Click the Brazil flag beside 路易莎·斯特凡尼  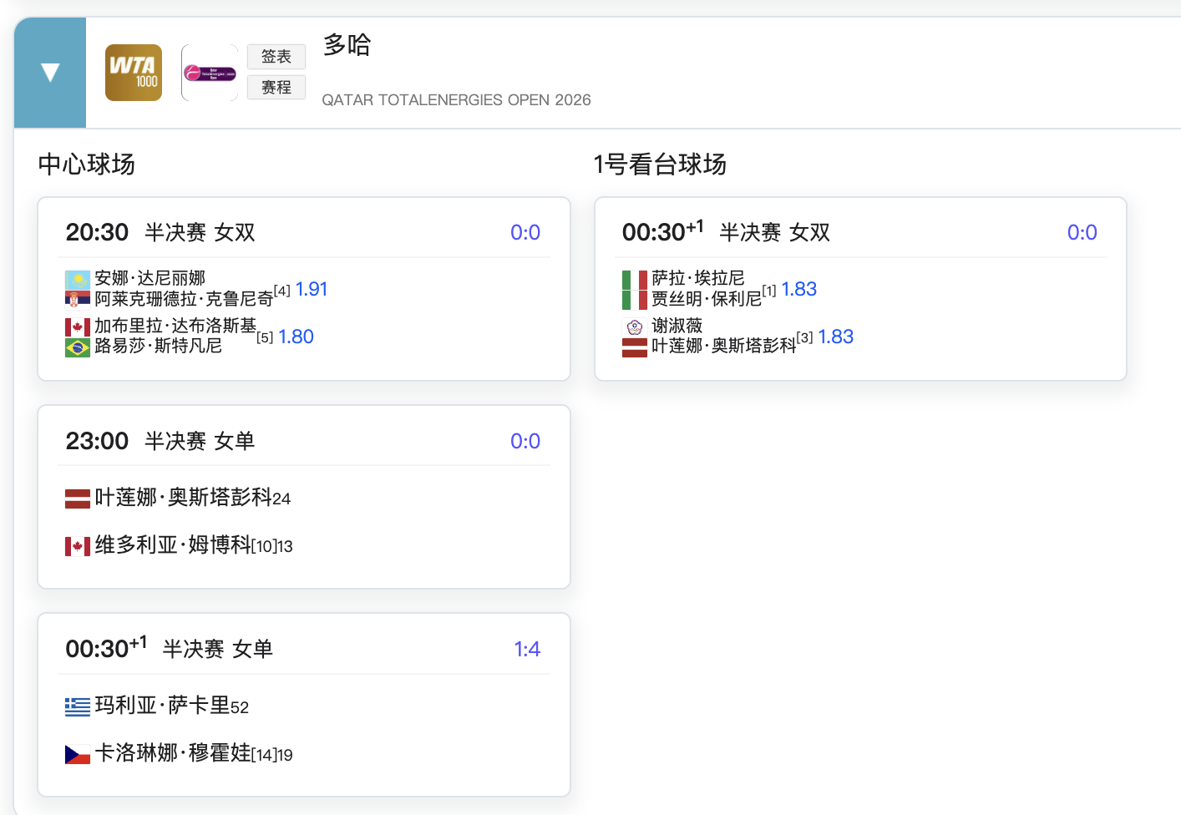(x=76, y=346)
